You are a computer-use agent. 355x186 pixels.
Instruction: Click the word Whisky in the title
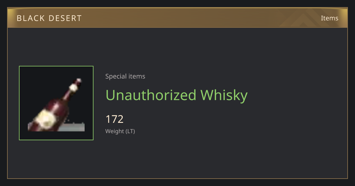(x=224, y=95)
